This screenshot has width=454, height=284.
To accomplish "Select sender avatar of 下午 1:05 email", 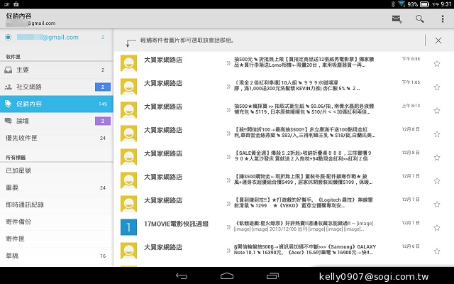I will 128,87.
